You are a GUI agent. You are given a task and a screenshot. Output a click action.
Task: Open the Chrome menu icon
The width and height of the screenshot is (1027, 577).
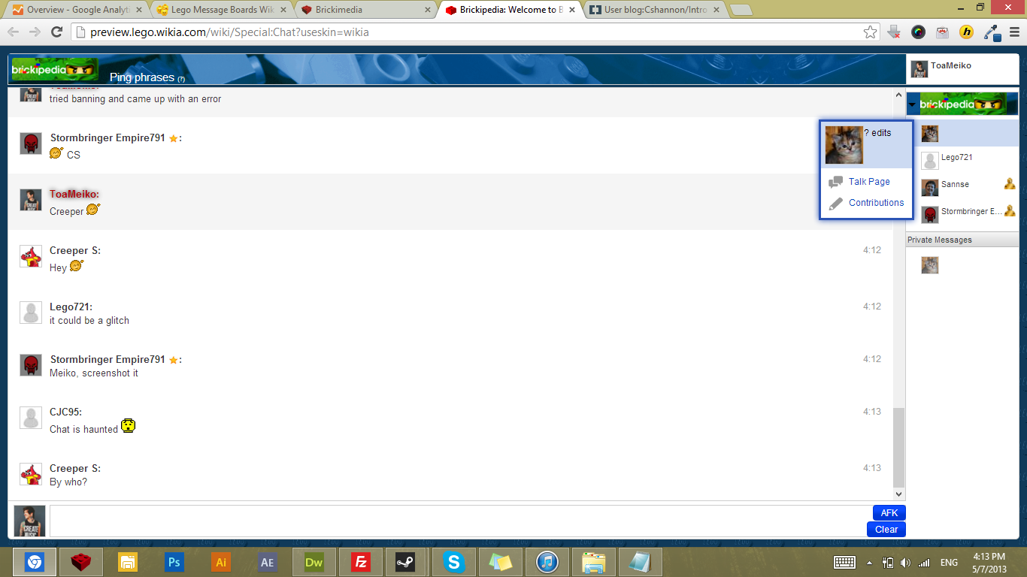tap(1013, 32)
